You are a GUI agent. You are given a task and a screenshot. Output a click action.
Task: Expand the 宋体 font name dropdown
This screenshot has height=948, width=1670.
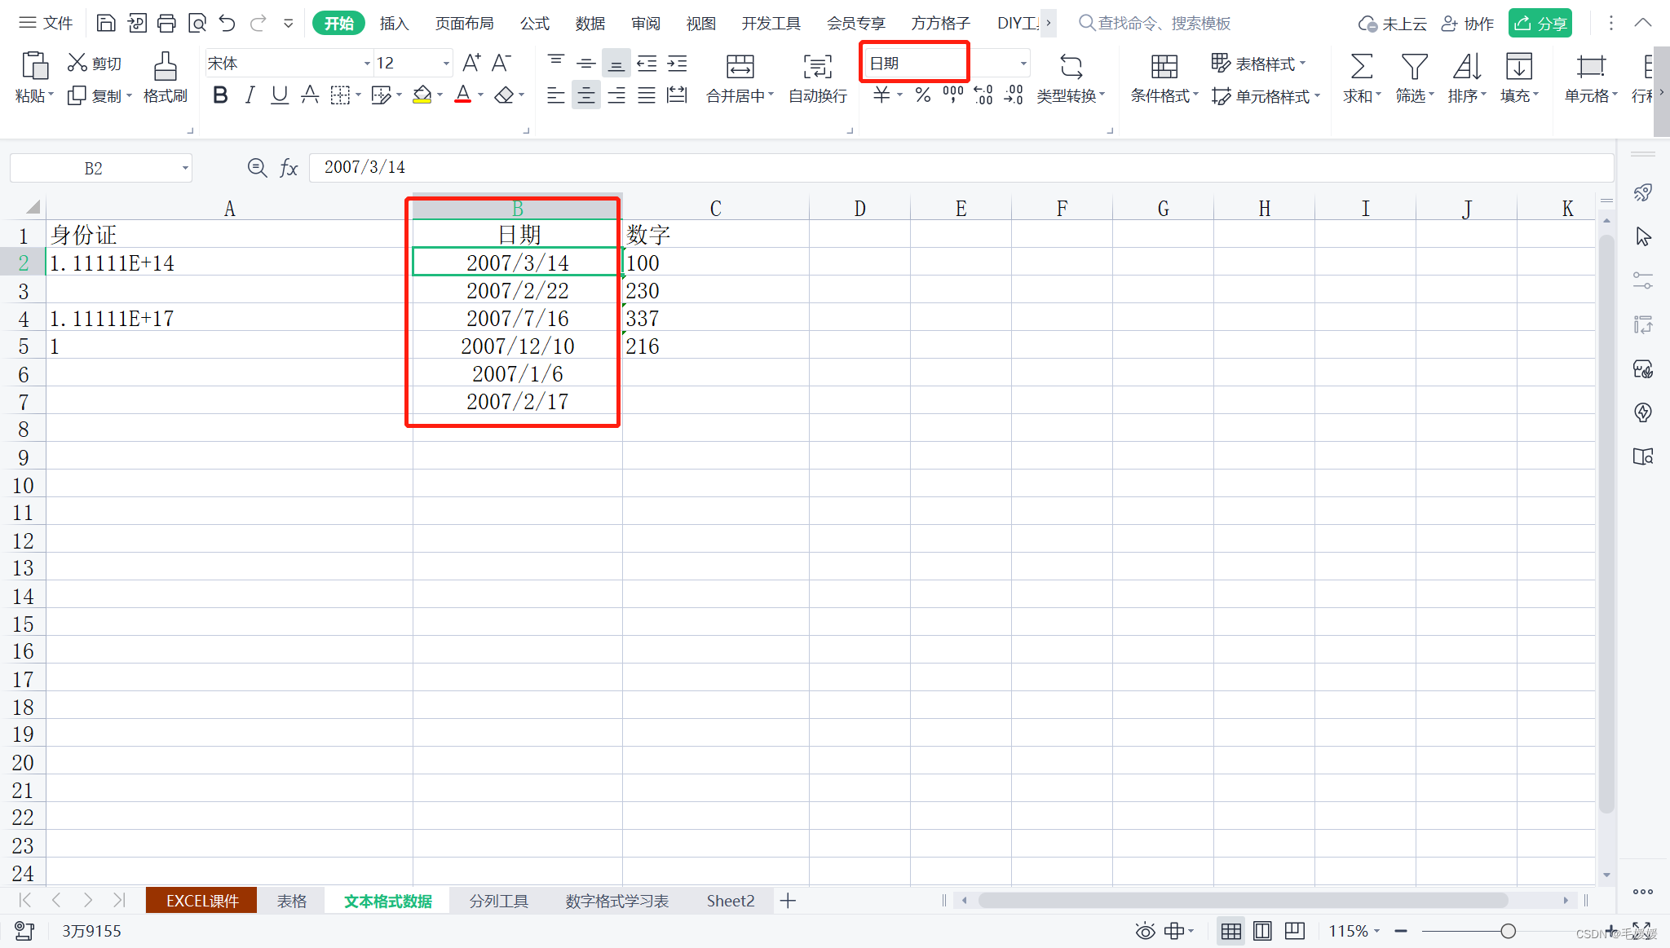tap(366, 64)
